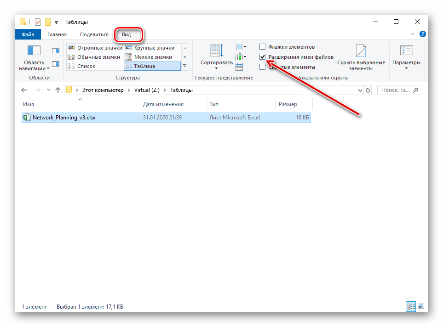Viewport: 443px width, 327px height.
Task: Refresh the folder view
Action: pyautogui.click(x=368, y=90)
